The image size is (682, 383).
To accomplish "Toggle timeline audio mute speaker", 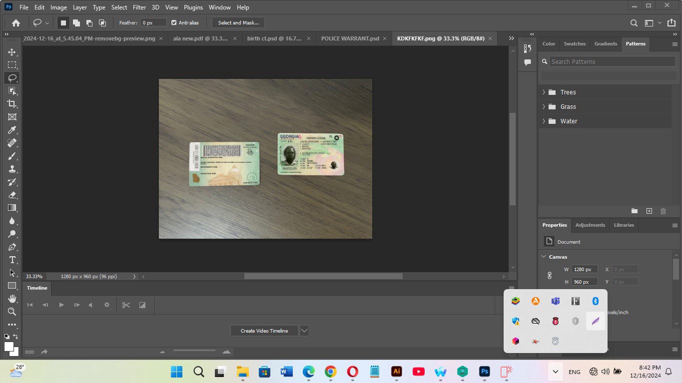I will pyautogui.click(x=90, y=305).
